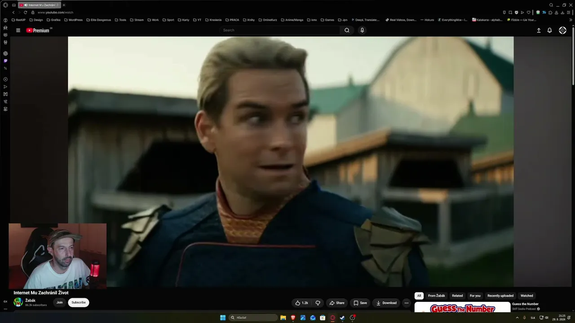The height and width of the screenshot is (323, 575).
Task: Click the Windows taskbar search box
Action: 253,318
